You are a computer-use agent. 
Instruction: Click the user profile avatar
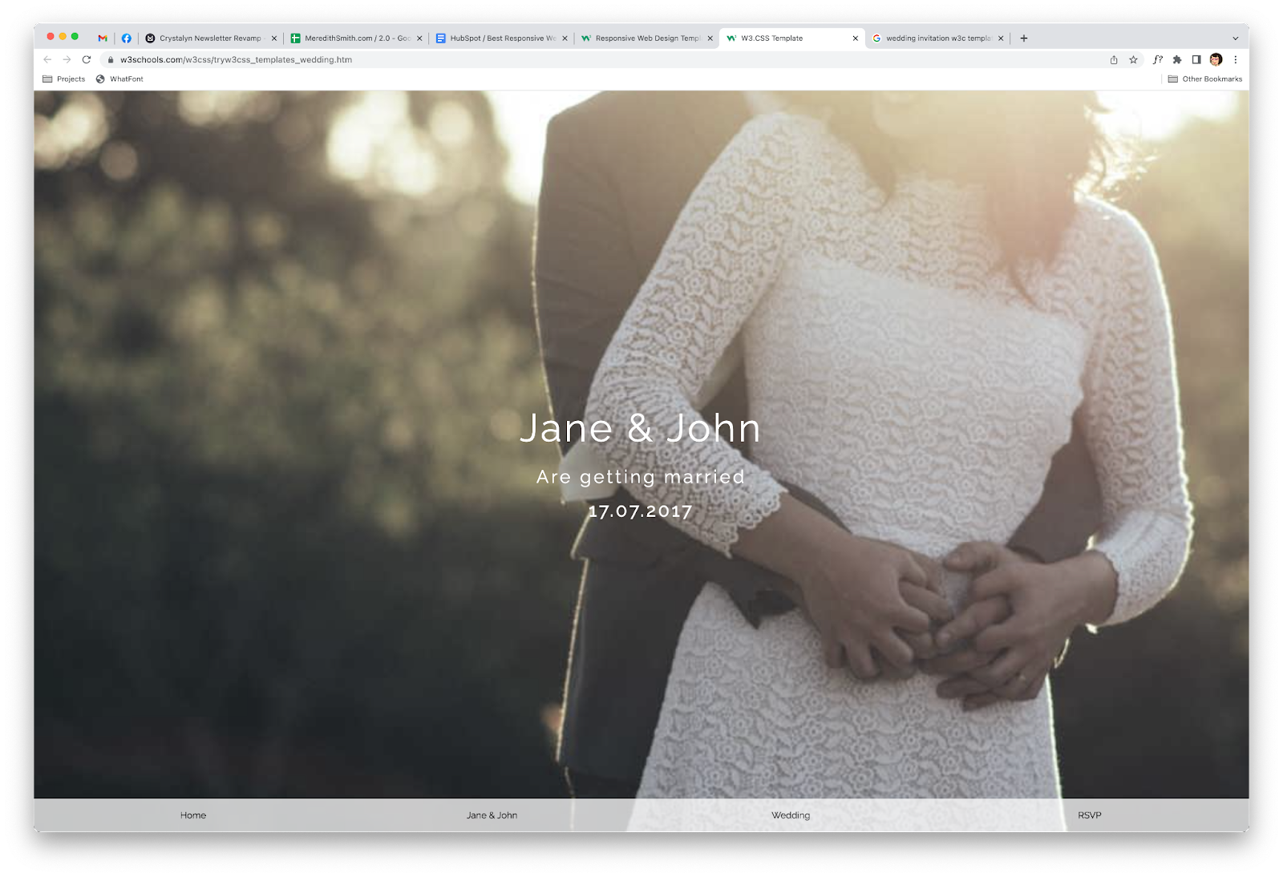coord(1216,59)
